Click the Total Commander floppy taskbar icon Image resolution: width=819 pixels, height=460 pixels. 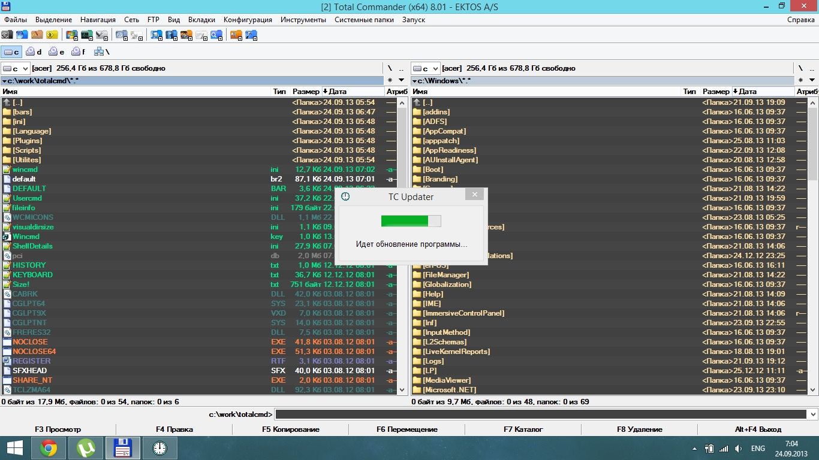pos(123,448)
